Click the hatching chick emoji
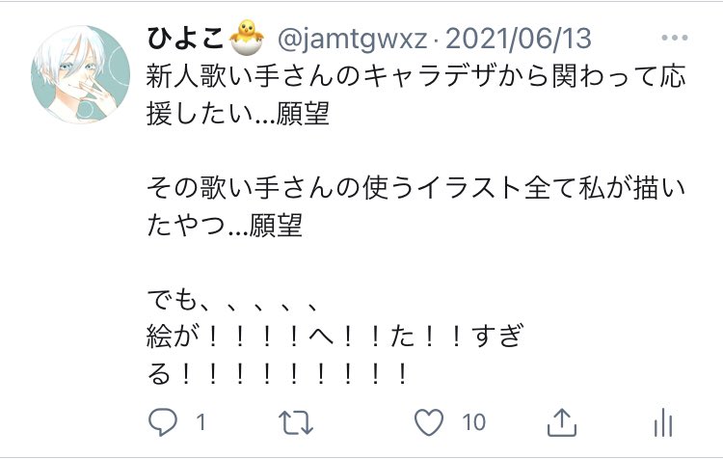 click(247, 38)
